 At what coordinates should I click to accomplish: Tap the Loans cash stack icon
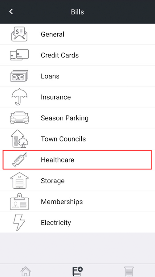pos(19,76)
